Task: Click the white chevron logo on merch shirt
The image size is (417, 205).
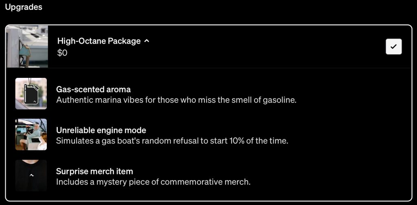Action: tap(31, 175)
